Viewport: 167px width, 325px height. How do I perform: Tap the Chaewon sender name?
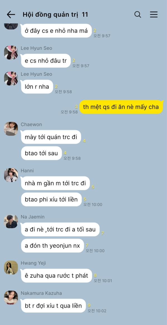(x=31, y=124)
